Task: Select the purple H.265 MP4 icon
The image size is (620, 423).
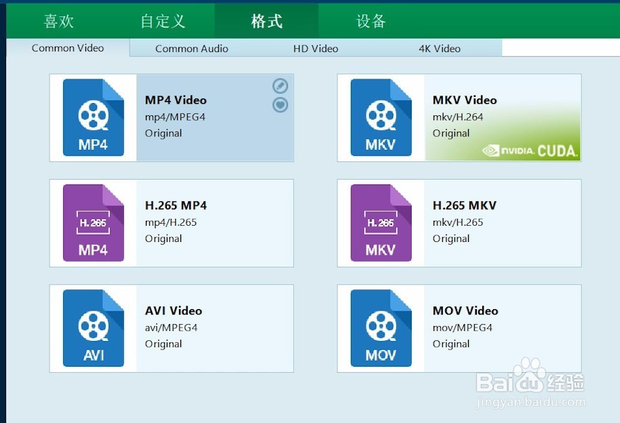Action: [x=94, y=223]
